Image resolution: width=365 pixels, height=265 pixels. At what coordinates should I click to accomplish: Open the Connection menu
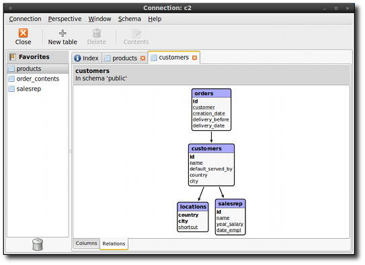pos(25,19)
